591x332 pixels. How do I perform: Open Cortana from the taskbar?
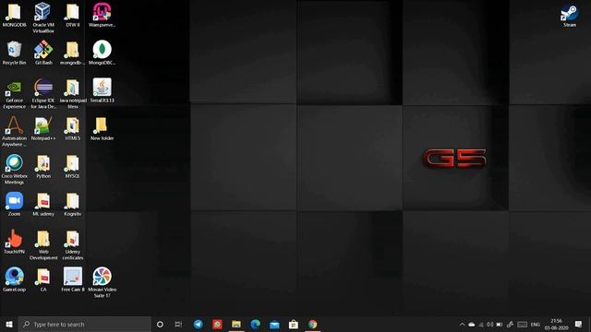(160, 324)
